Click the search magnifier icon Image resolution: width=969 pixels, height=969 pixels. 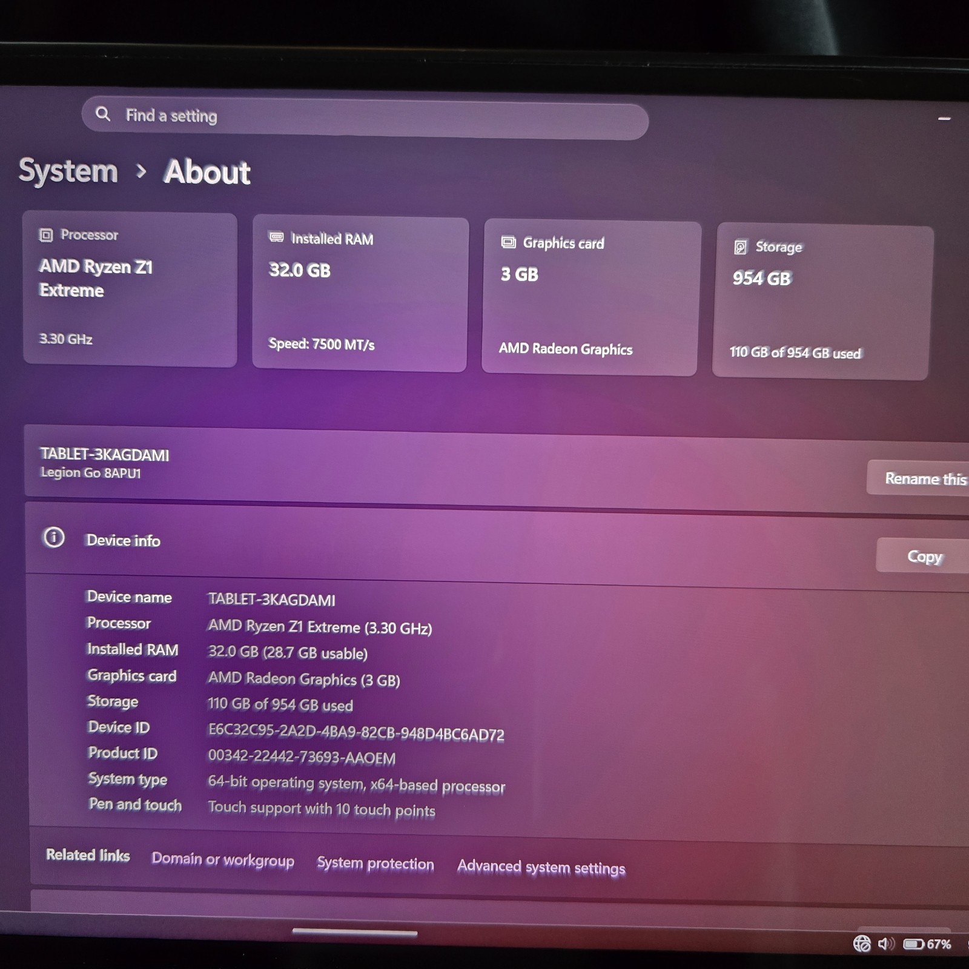[103, 114]
